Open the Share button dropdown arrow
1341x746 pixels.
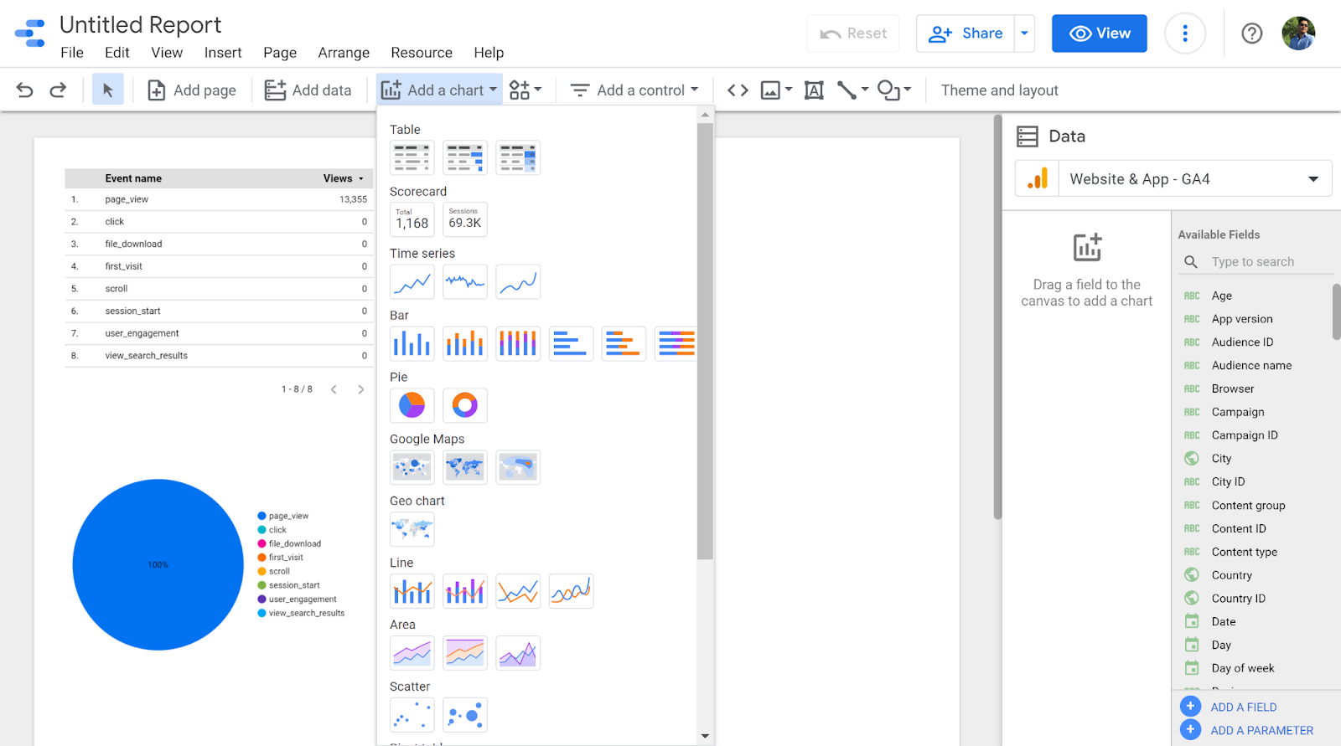1024,33
